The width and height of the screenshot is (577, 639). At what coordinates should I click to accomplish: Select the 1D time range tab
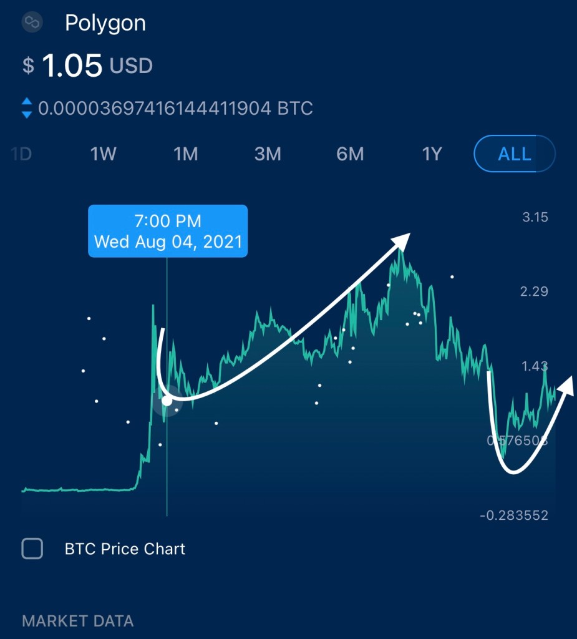[21, 154]
